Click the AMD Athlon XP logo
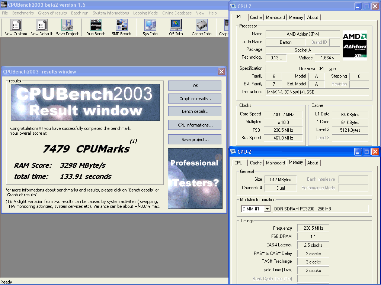 coord(355,46)
